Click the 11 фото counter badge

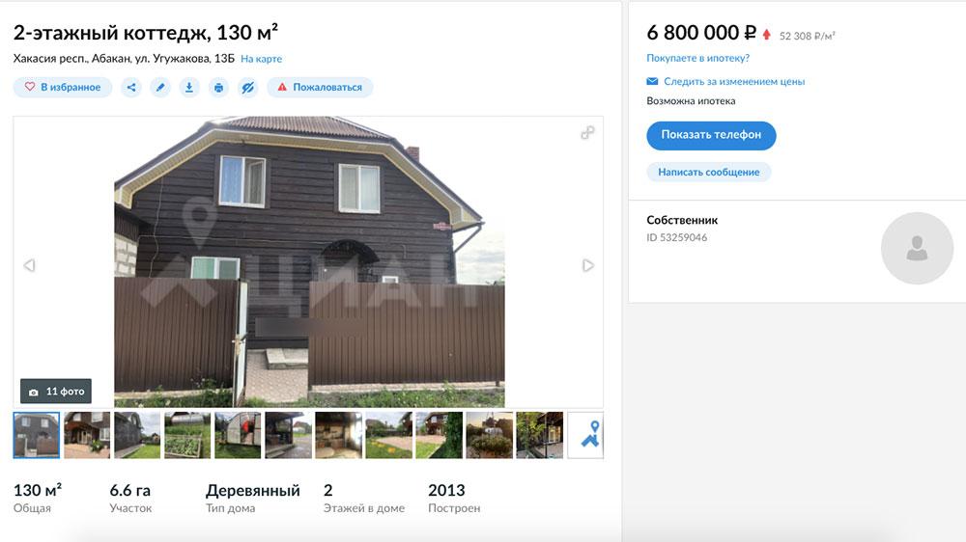56,392
